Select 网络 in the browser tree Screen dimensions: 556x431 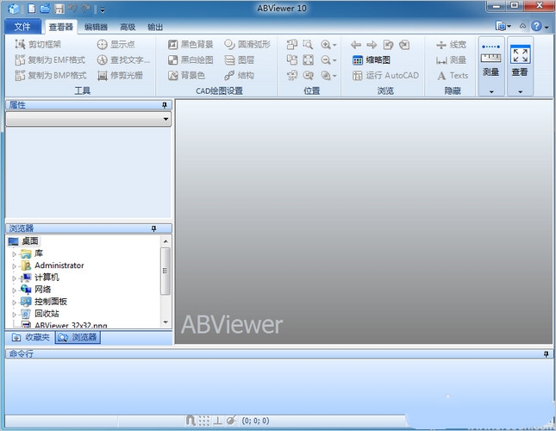coord(42,290)
